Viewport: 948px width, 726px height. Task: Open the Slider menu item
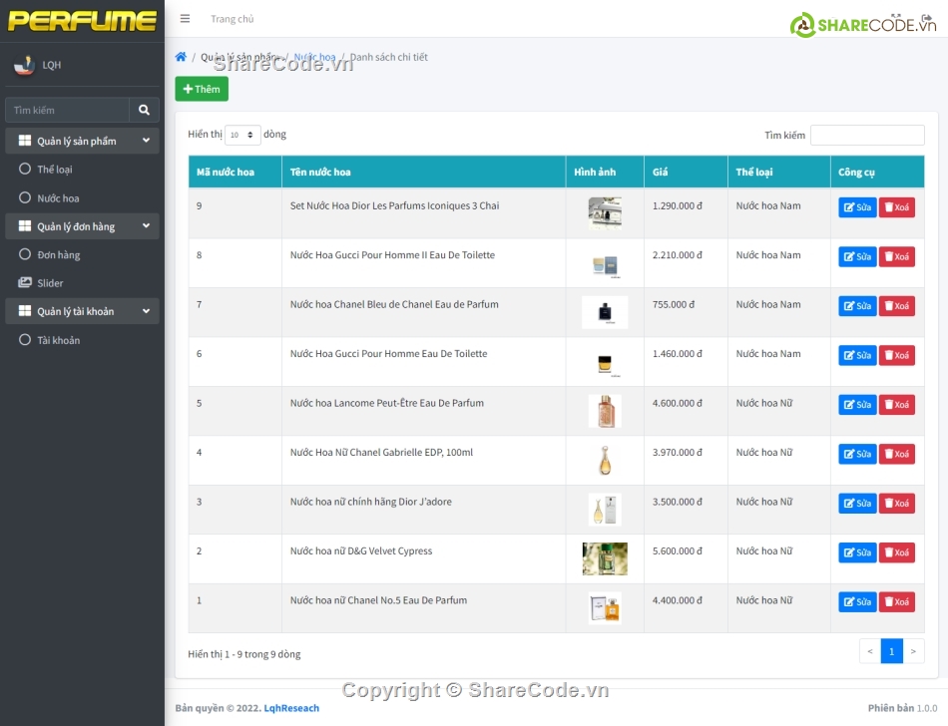(50, 283)
